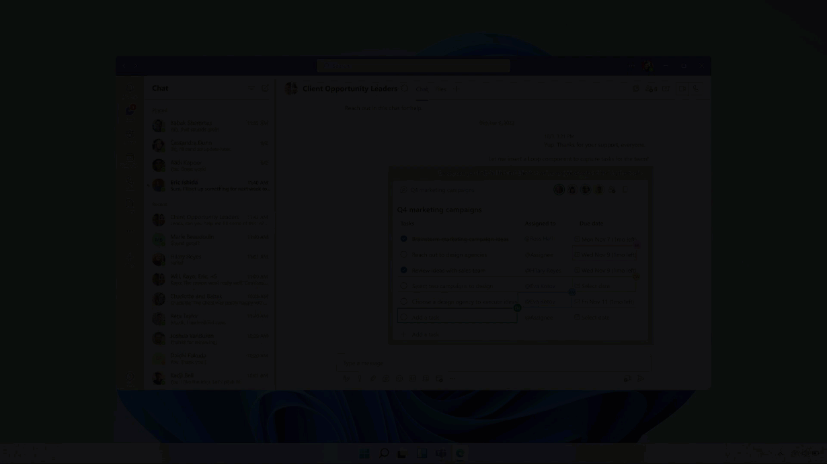
Task: Open chat with Charlotte and Babak
Action: click(210, 299)
